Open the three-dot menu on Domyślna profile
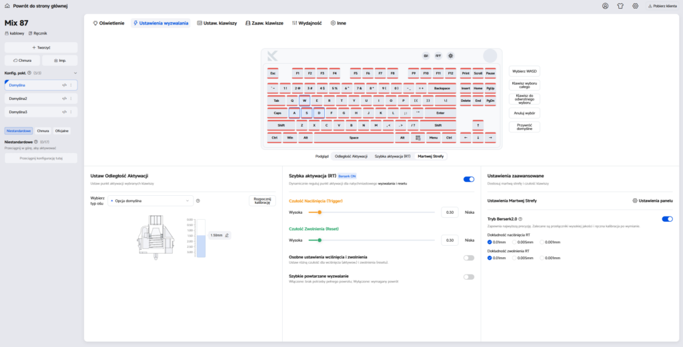683x347 pixels. tap(71, 85)
